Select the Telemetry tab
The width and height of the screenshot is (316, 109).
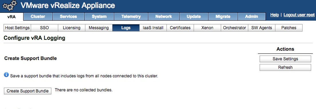click(x=131, y=17)
